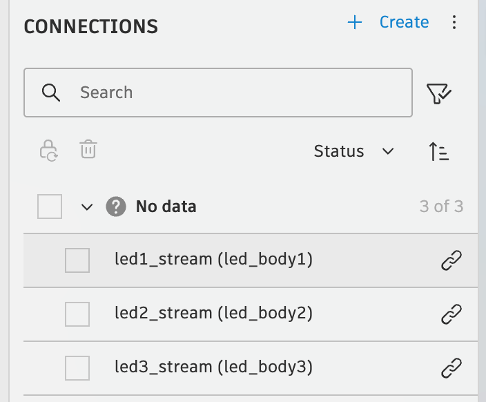Screen dimensions: 486x402
Task: Click the link icon for led3_stream
Action: pyautogui.click(x=451, y=367)
